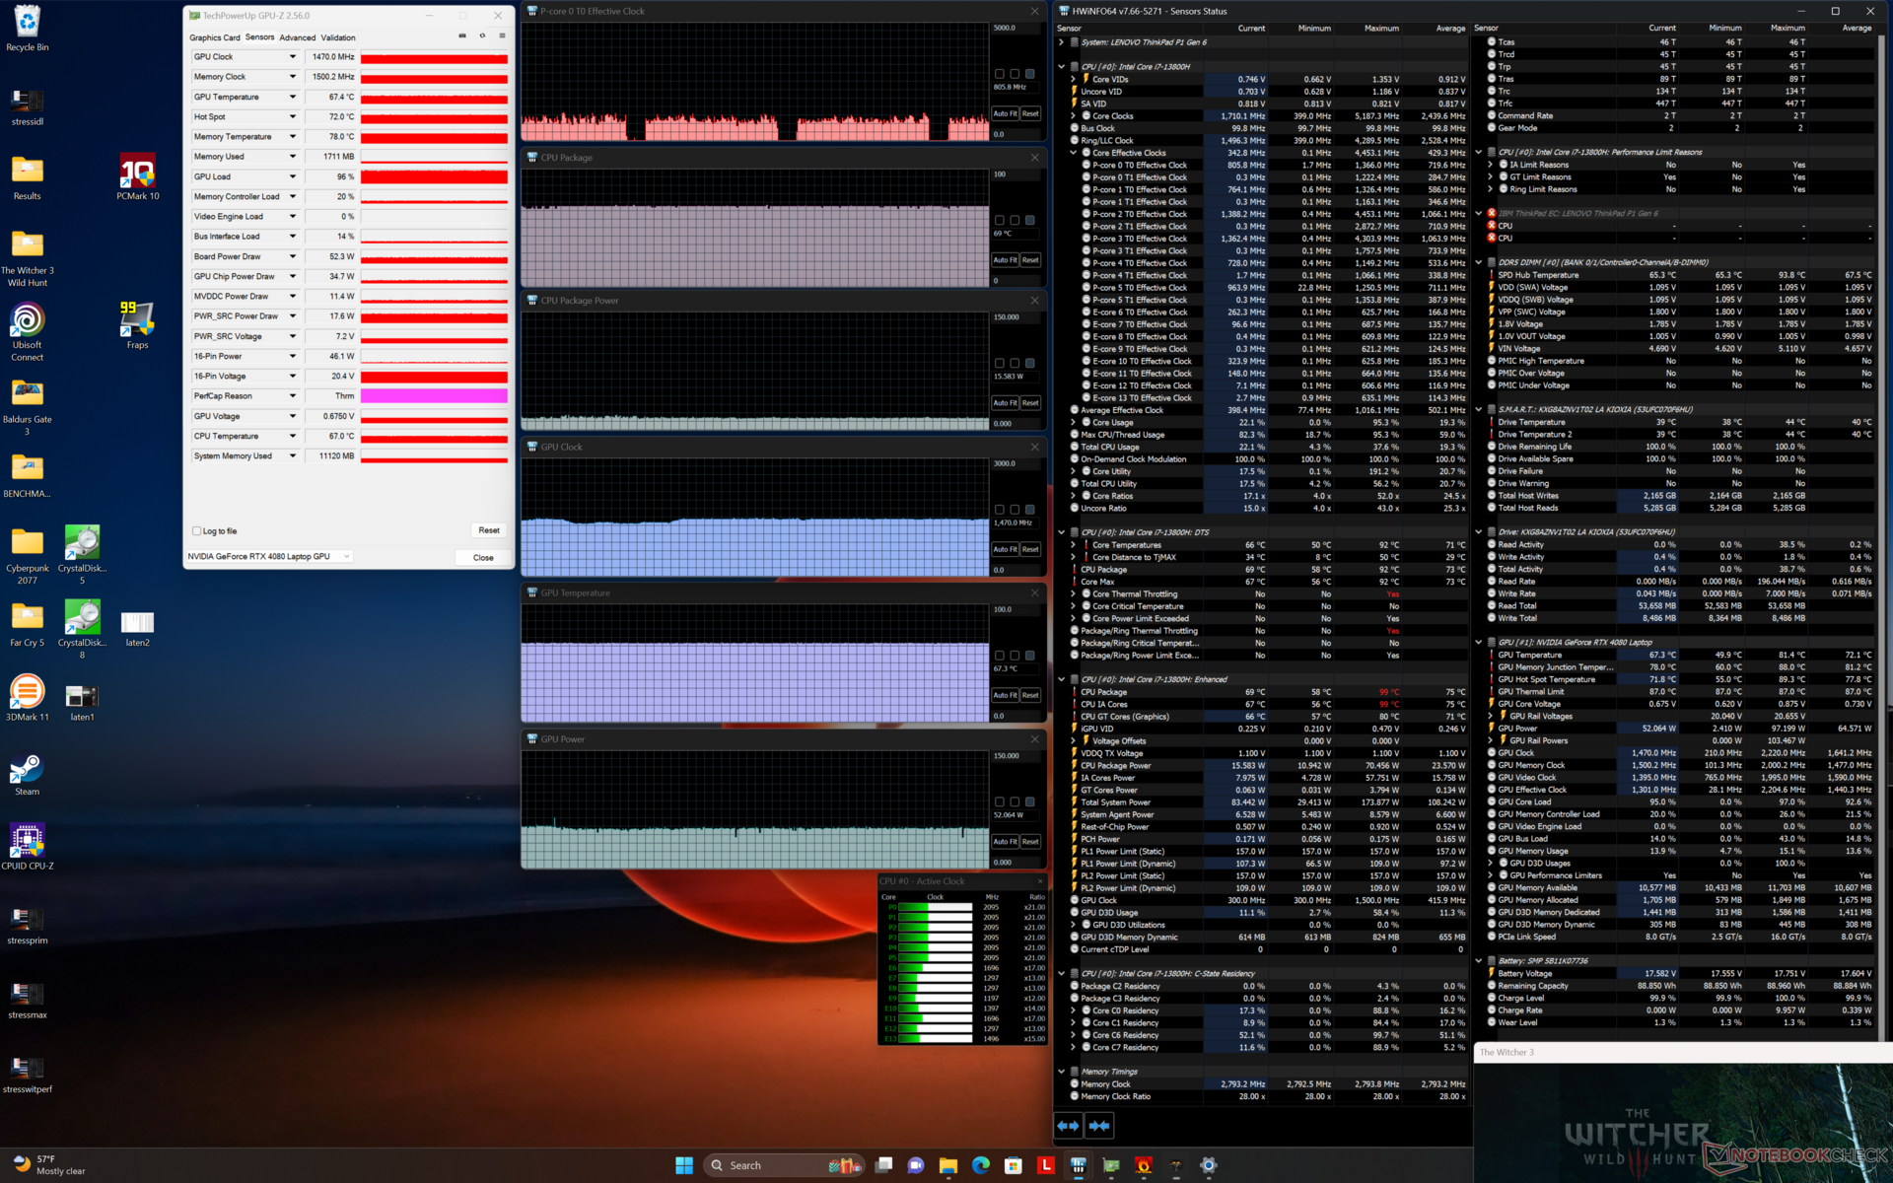Toggle leftmost checkbox in CPU Package Power graph
The image size is (1893, 1183).
point(1000,364)
